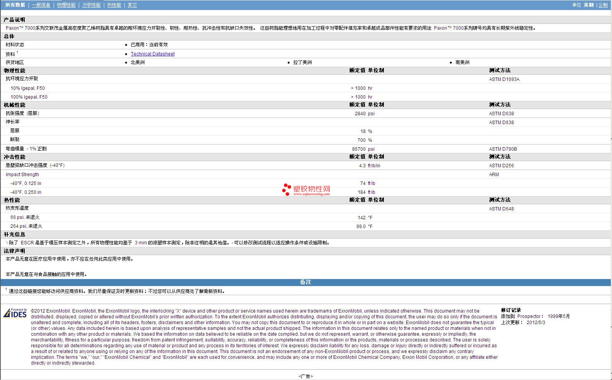Screen dimensions: 612x380
Task: Click ASTM D790B test method
Action: click(503, 149)
